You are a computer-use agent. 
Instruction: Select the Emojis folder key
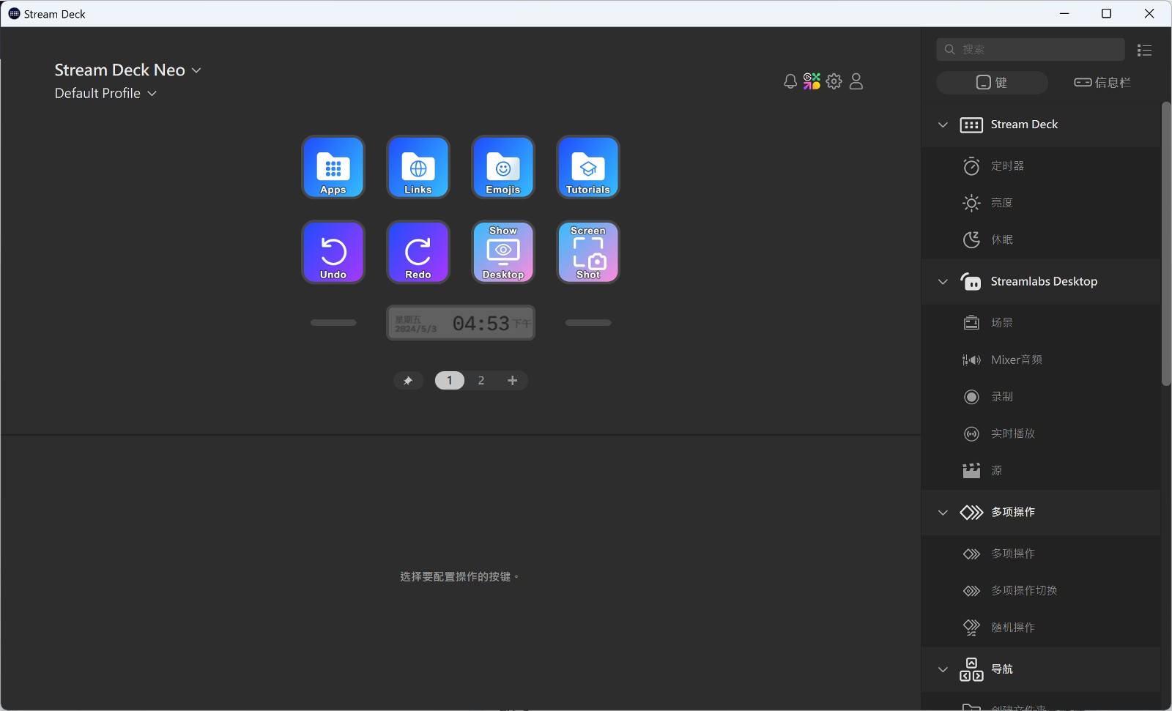[503, 167]
